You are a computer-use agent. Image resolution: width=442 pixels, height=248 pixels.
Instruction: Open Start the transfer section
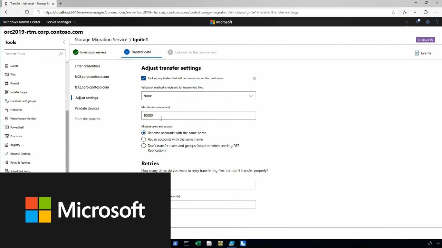coord(88,119)
